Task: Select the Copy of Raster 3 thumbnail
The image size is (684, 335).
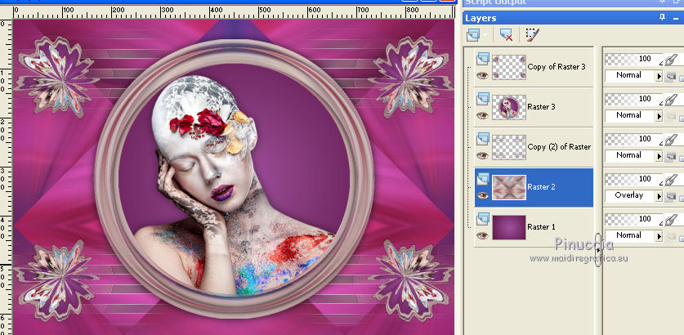Action: pos(509,67)
